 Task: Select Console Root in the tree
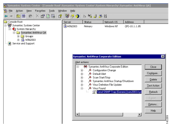click(15, 22)
